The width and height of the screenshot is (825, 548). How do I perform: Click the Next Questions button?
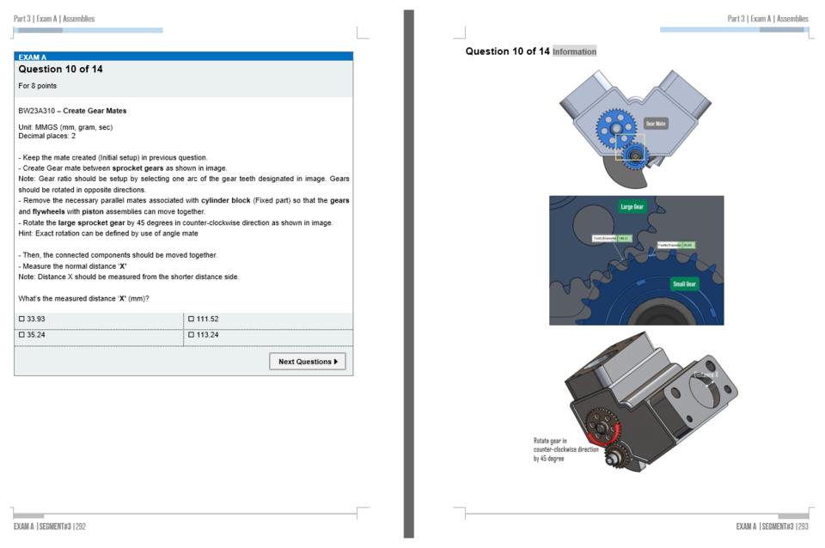[x=308, y=362]
